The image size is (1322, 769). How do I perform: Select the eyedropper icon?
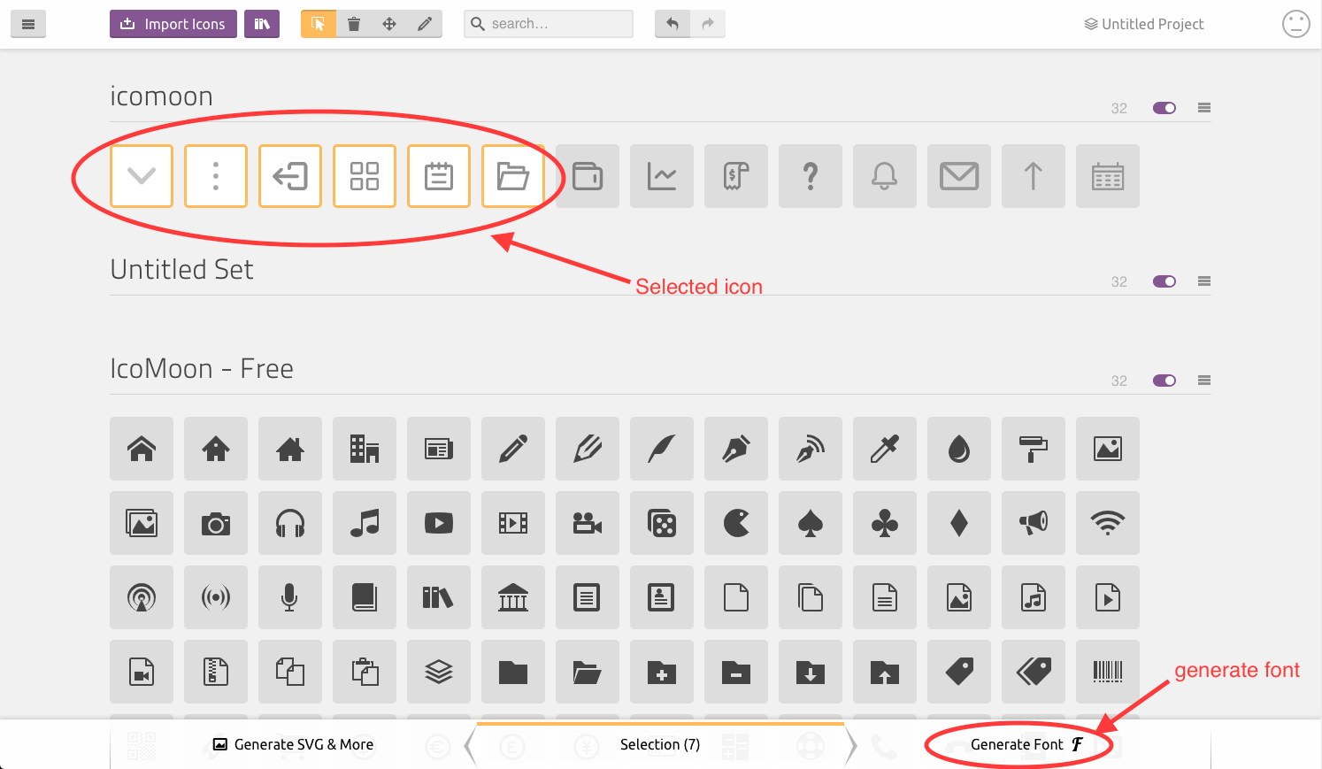pyautogui.click(x=885, y=449)
